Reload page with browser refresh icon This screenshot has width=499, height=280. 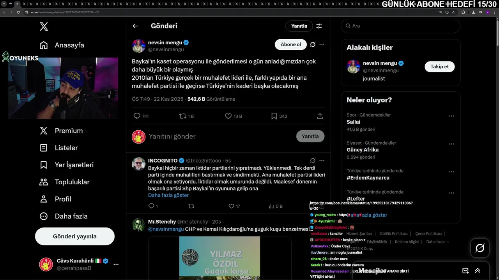click(x=18, y=12)
